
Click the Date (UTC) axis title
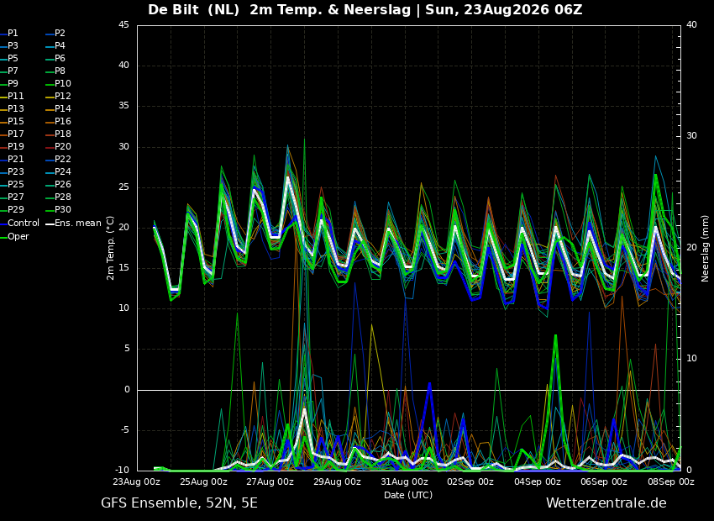[408, 495]
